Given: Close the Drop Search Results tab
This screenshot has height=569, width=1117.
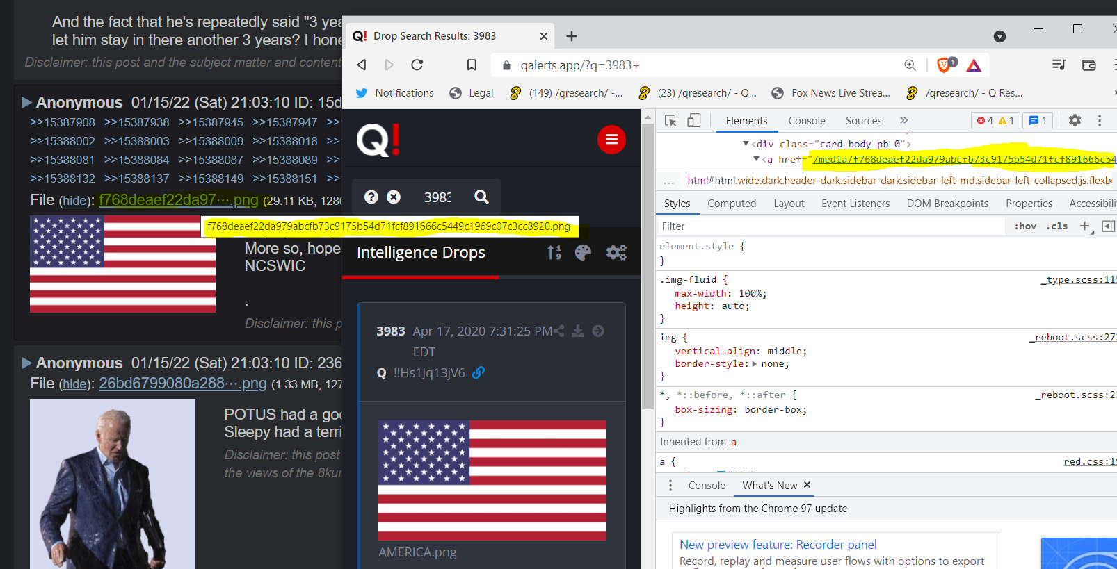Looking at the screenshot, I should 544,36.
